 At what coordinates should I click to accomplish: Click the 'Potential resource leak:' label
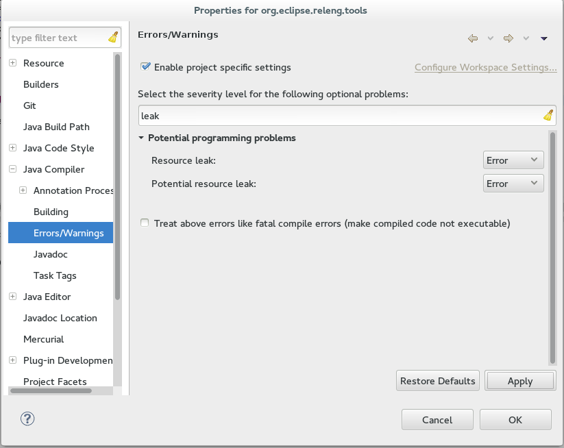204,184
